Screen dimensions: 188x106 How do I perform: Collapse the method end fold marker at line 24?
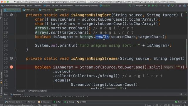click(16, 50)
